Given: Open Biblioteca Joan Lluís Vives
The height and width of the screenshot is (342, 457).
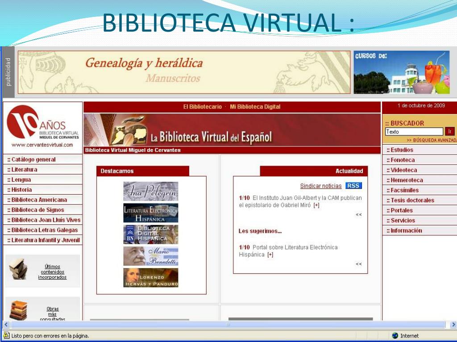Looking at the screenshot, I should tap(42, 220).
